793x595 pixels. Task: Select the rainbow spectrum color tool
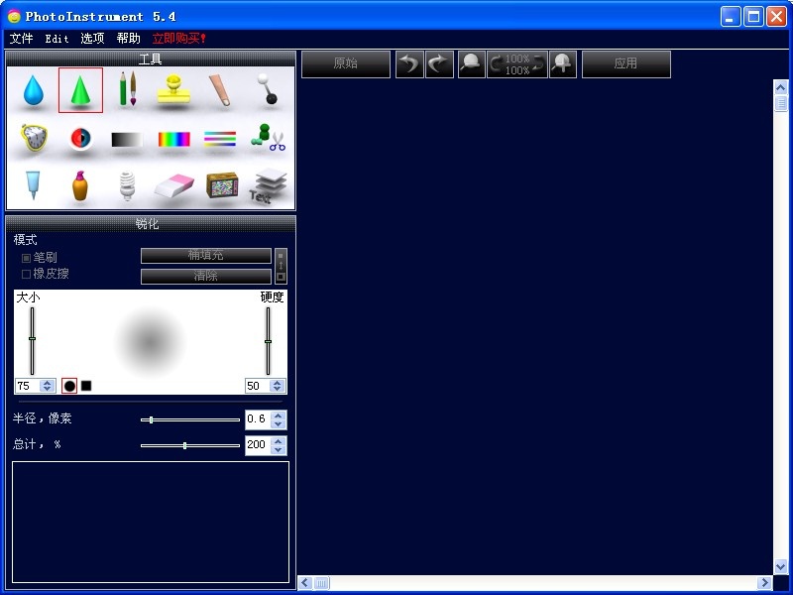[174, 139]
